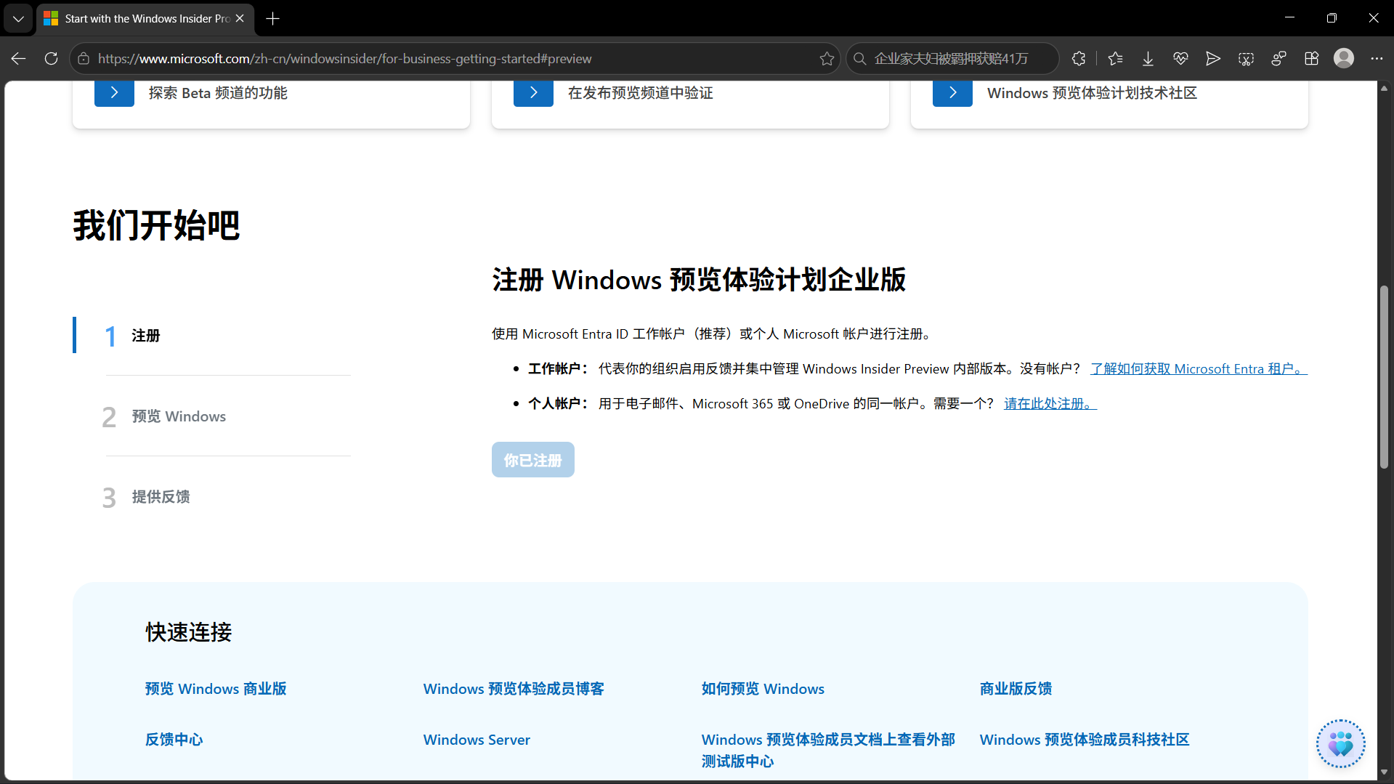Open the Downloads icon
Viewport: 1394px width, 784px height.
point(1148,59)
